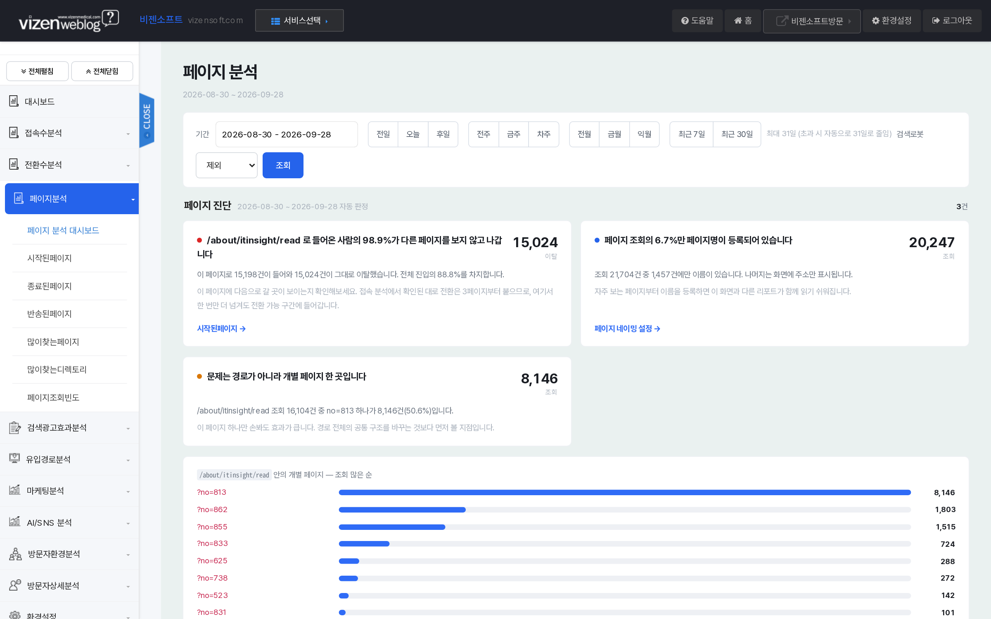Open the 서비스선택 dropdown
991x619 pixels.
(299, 21)
